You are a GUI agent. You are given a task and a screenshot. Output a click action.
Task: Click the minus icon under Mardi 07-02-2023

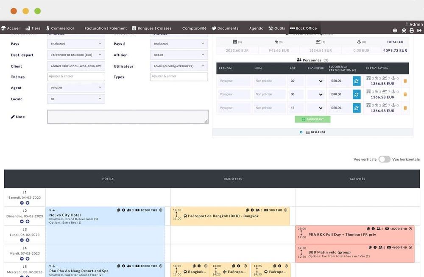coord(22,259)
